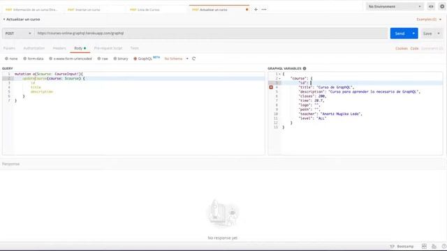Click the "clases": 200 line
Viewport: 447px width, 251px height.
pyautogui.click(x=312, y=96)
